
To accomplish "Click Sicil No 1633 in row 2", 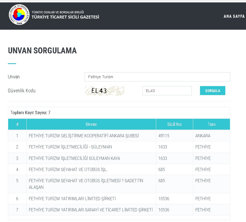I will [163, 147].
